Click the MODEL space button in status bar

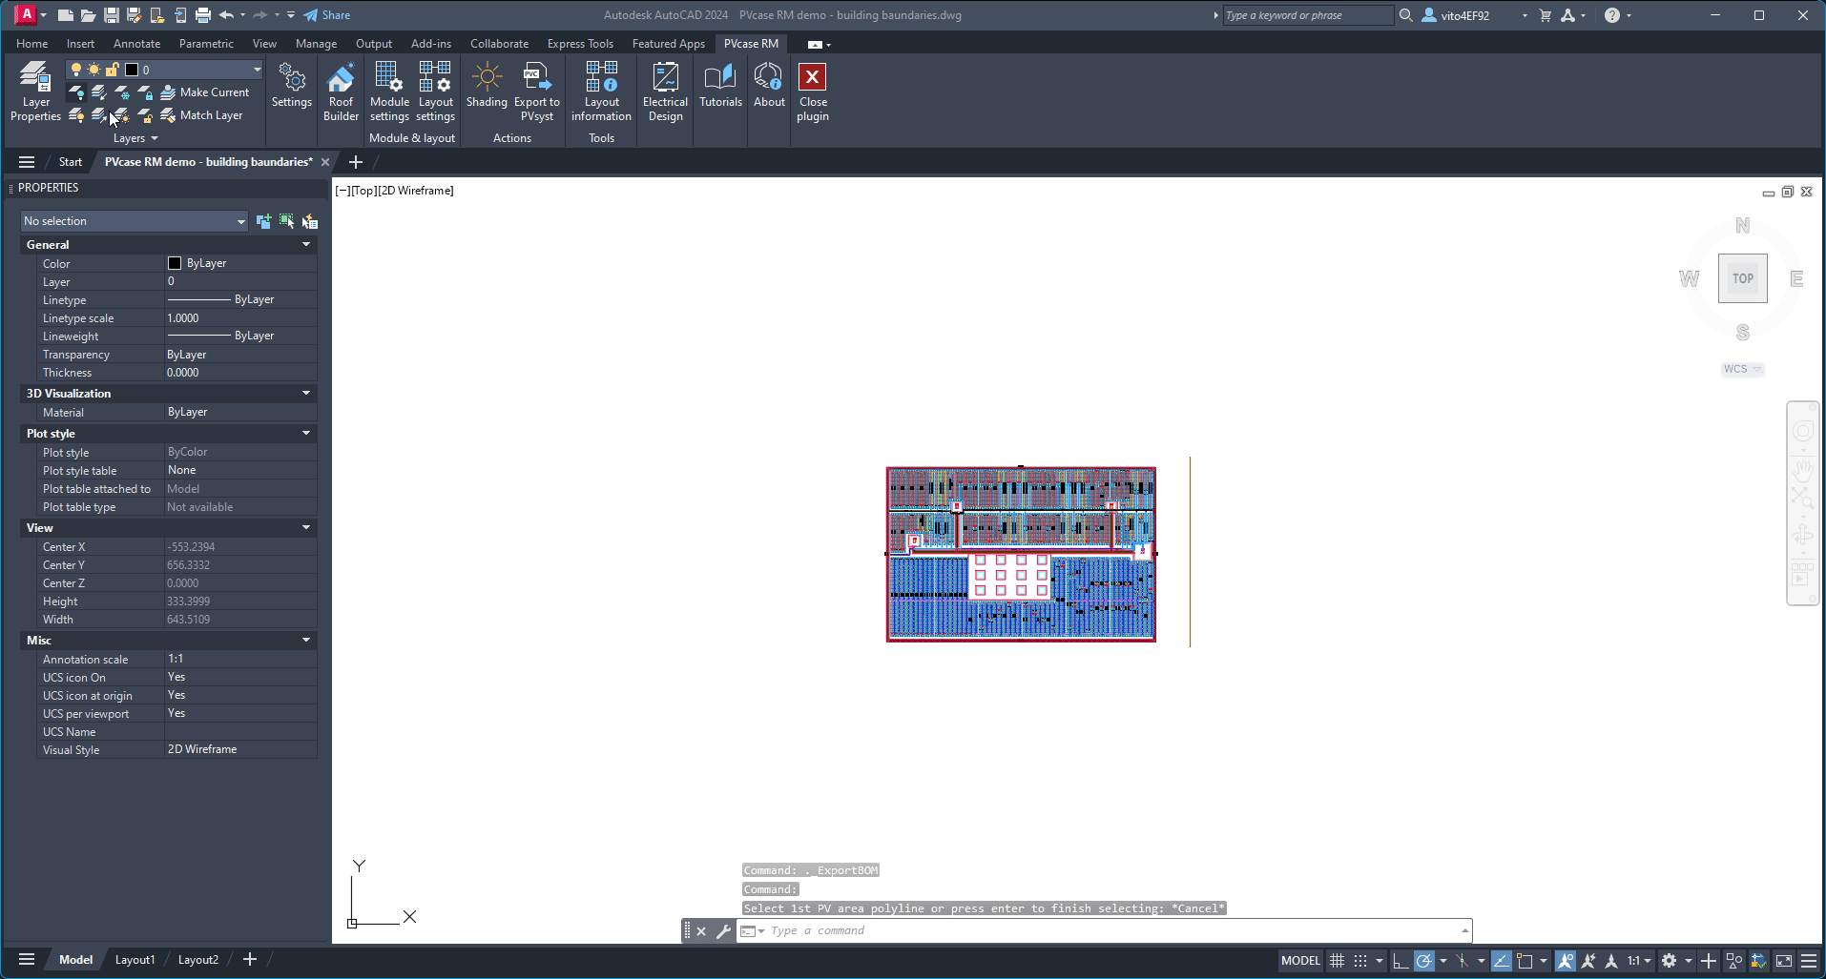point(1300,961)
